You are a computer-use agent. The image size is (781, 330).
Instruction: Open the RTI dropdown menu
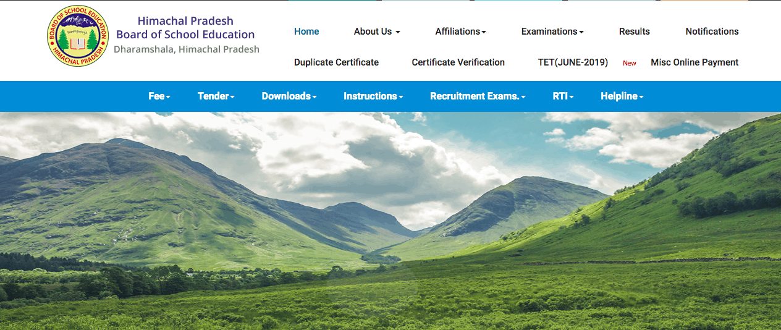563,96
